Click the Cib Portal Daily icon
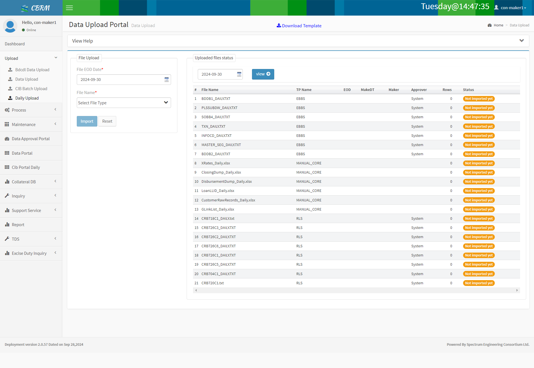 coord(7,167)
